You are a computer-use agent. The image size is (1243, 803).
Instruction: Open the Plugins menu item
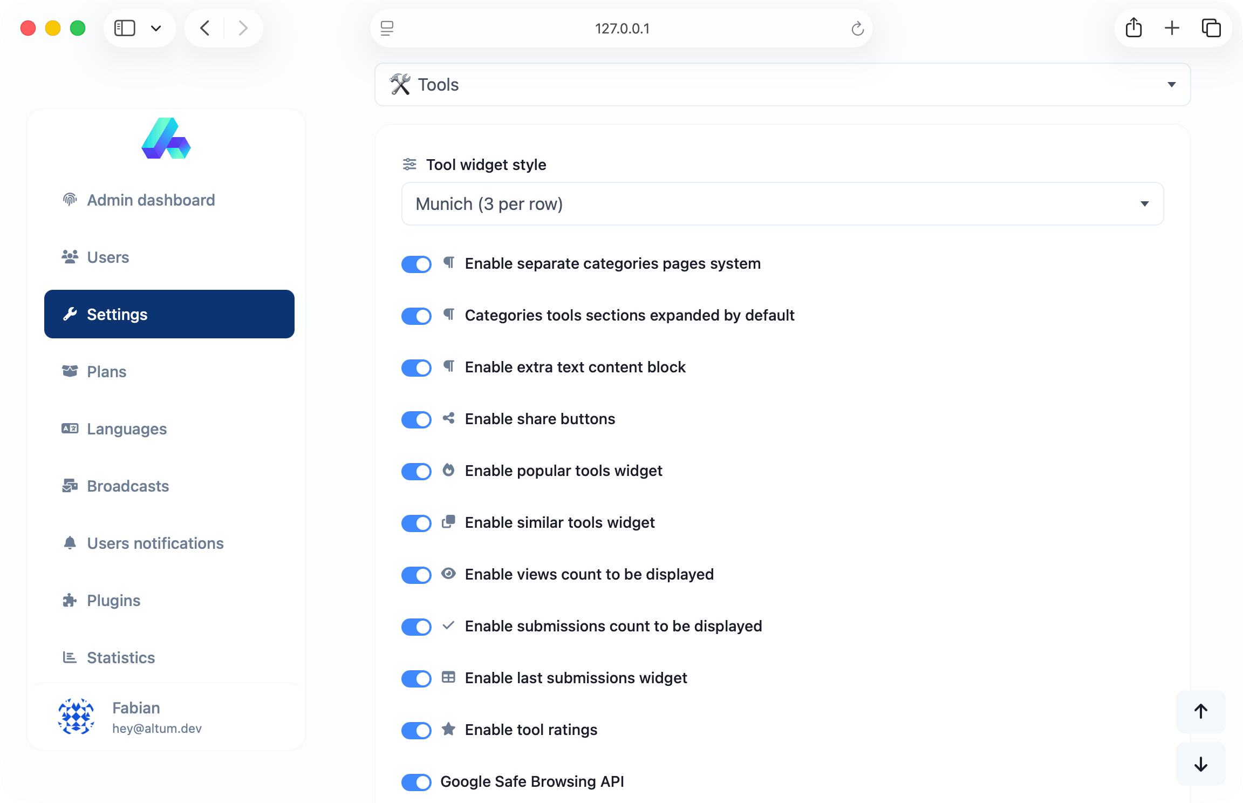point(169,601)
